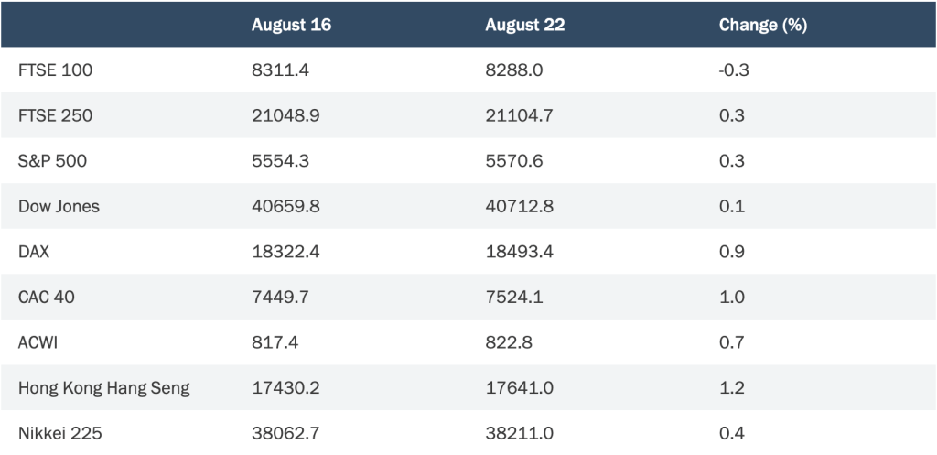Select the CAC 40 row label
The width and height of the screenshot is (937, 455).
[x=47, y=298]
